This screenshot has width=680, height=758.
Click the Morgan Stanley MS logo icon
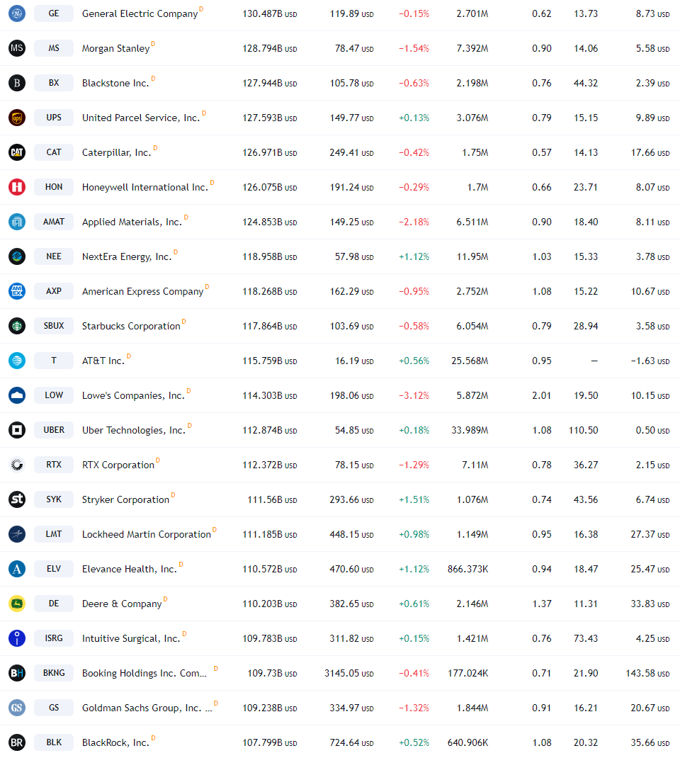(17, 48)
